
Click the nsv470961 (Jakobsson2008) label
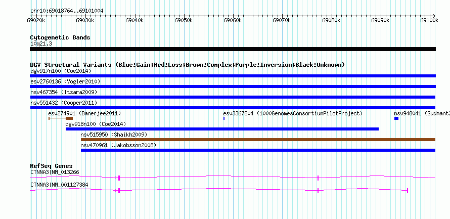[x=118, y=145]
